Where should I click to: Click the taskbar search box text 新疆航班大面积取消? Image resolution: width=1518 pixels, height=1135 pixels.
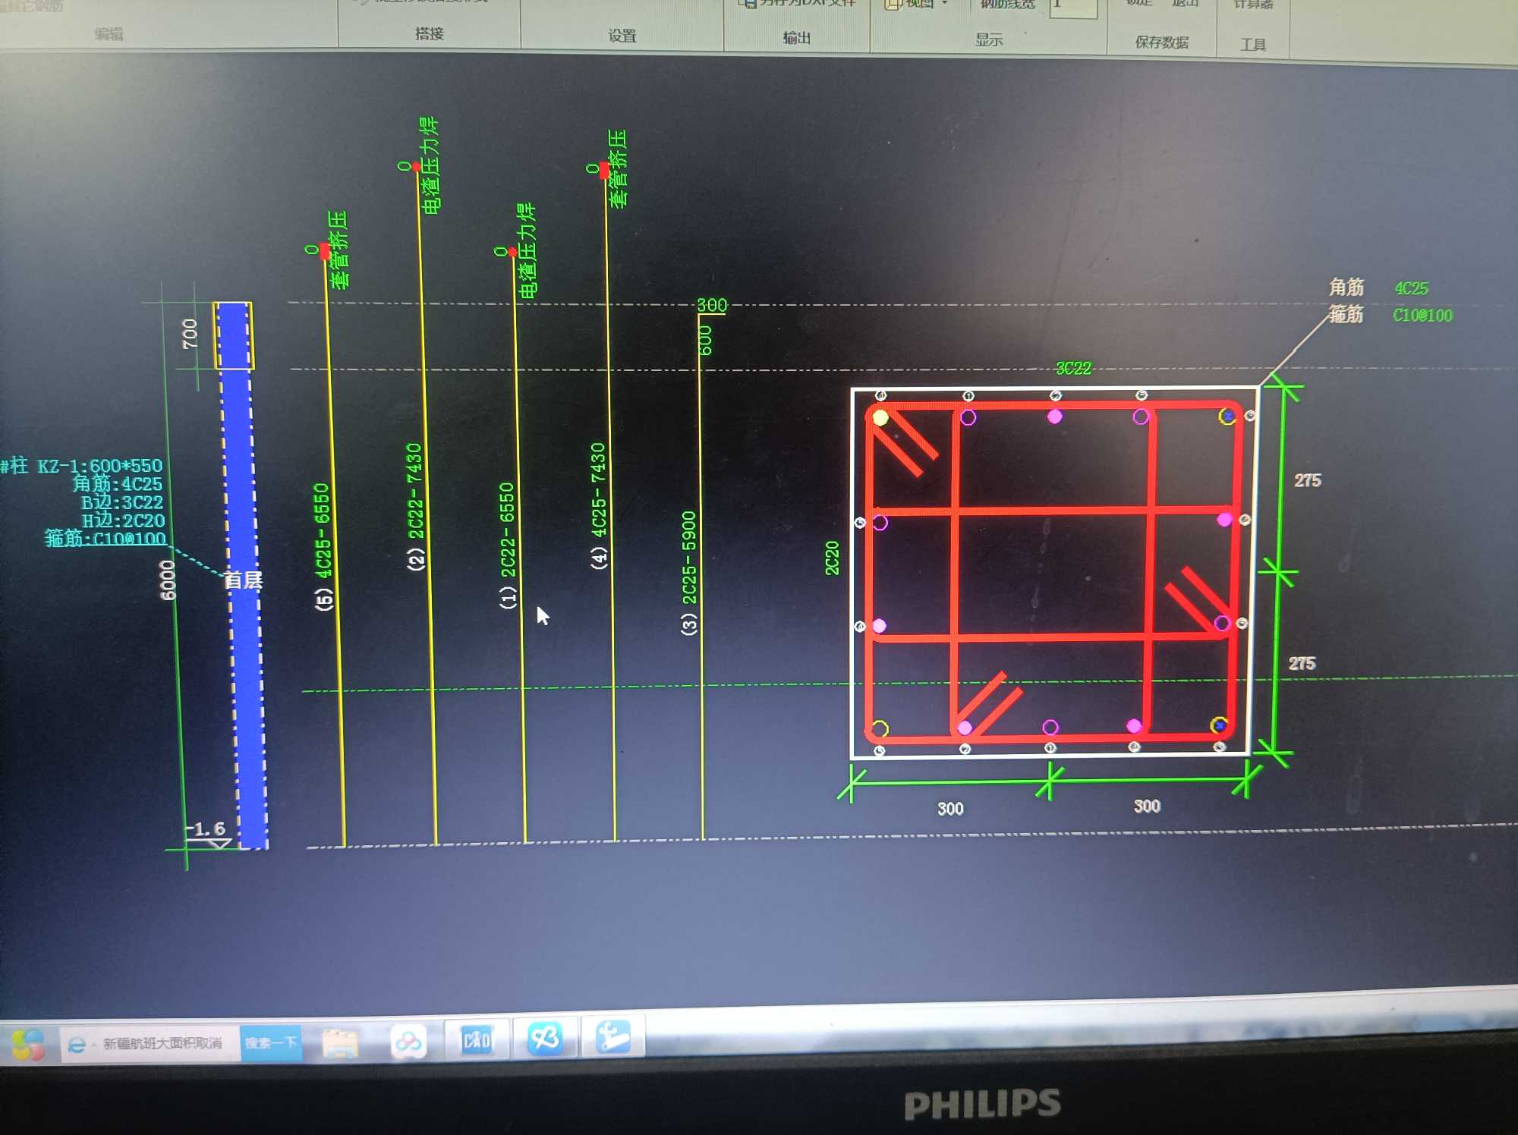click(x=162, y=1043)
